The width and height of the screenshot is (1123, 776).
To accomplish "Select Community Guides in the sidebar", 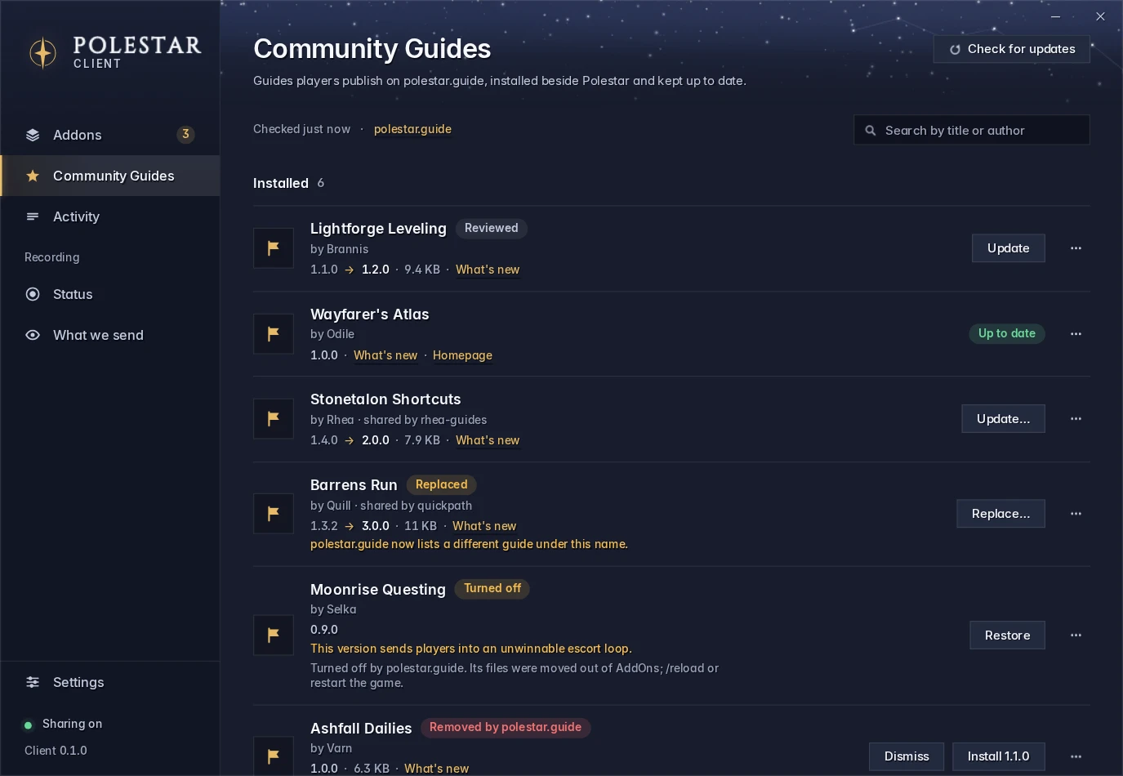I will pyautogui.click(x=110, y=176).
